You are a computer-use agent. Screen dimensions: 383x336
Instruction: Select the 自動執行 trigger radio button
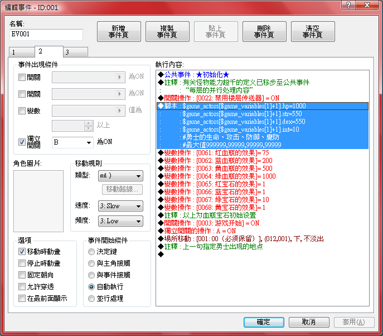[91, 286]
